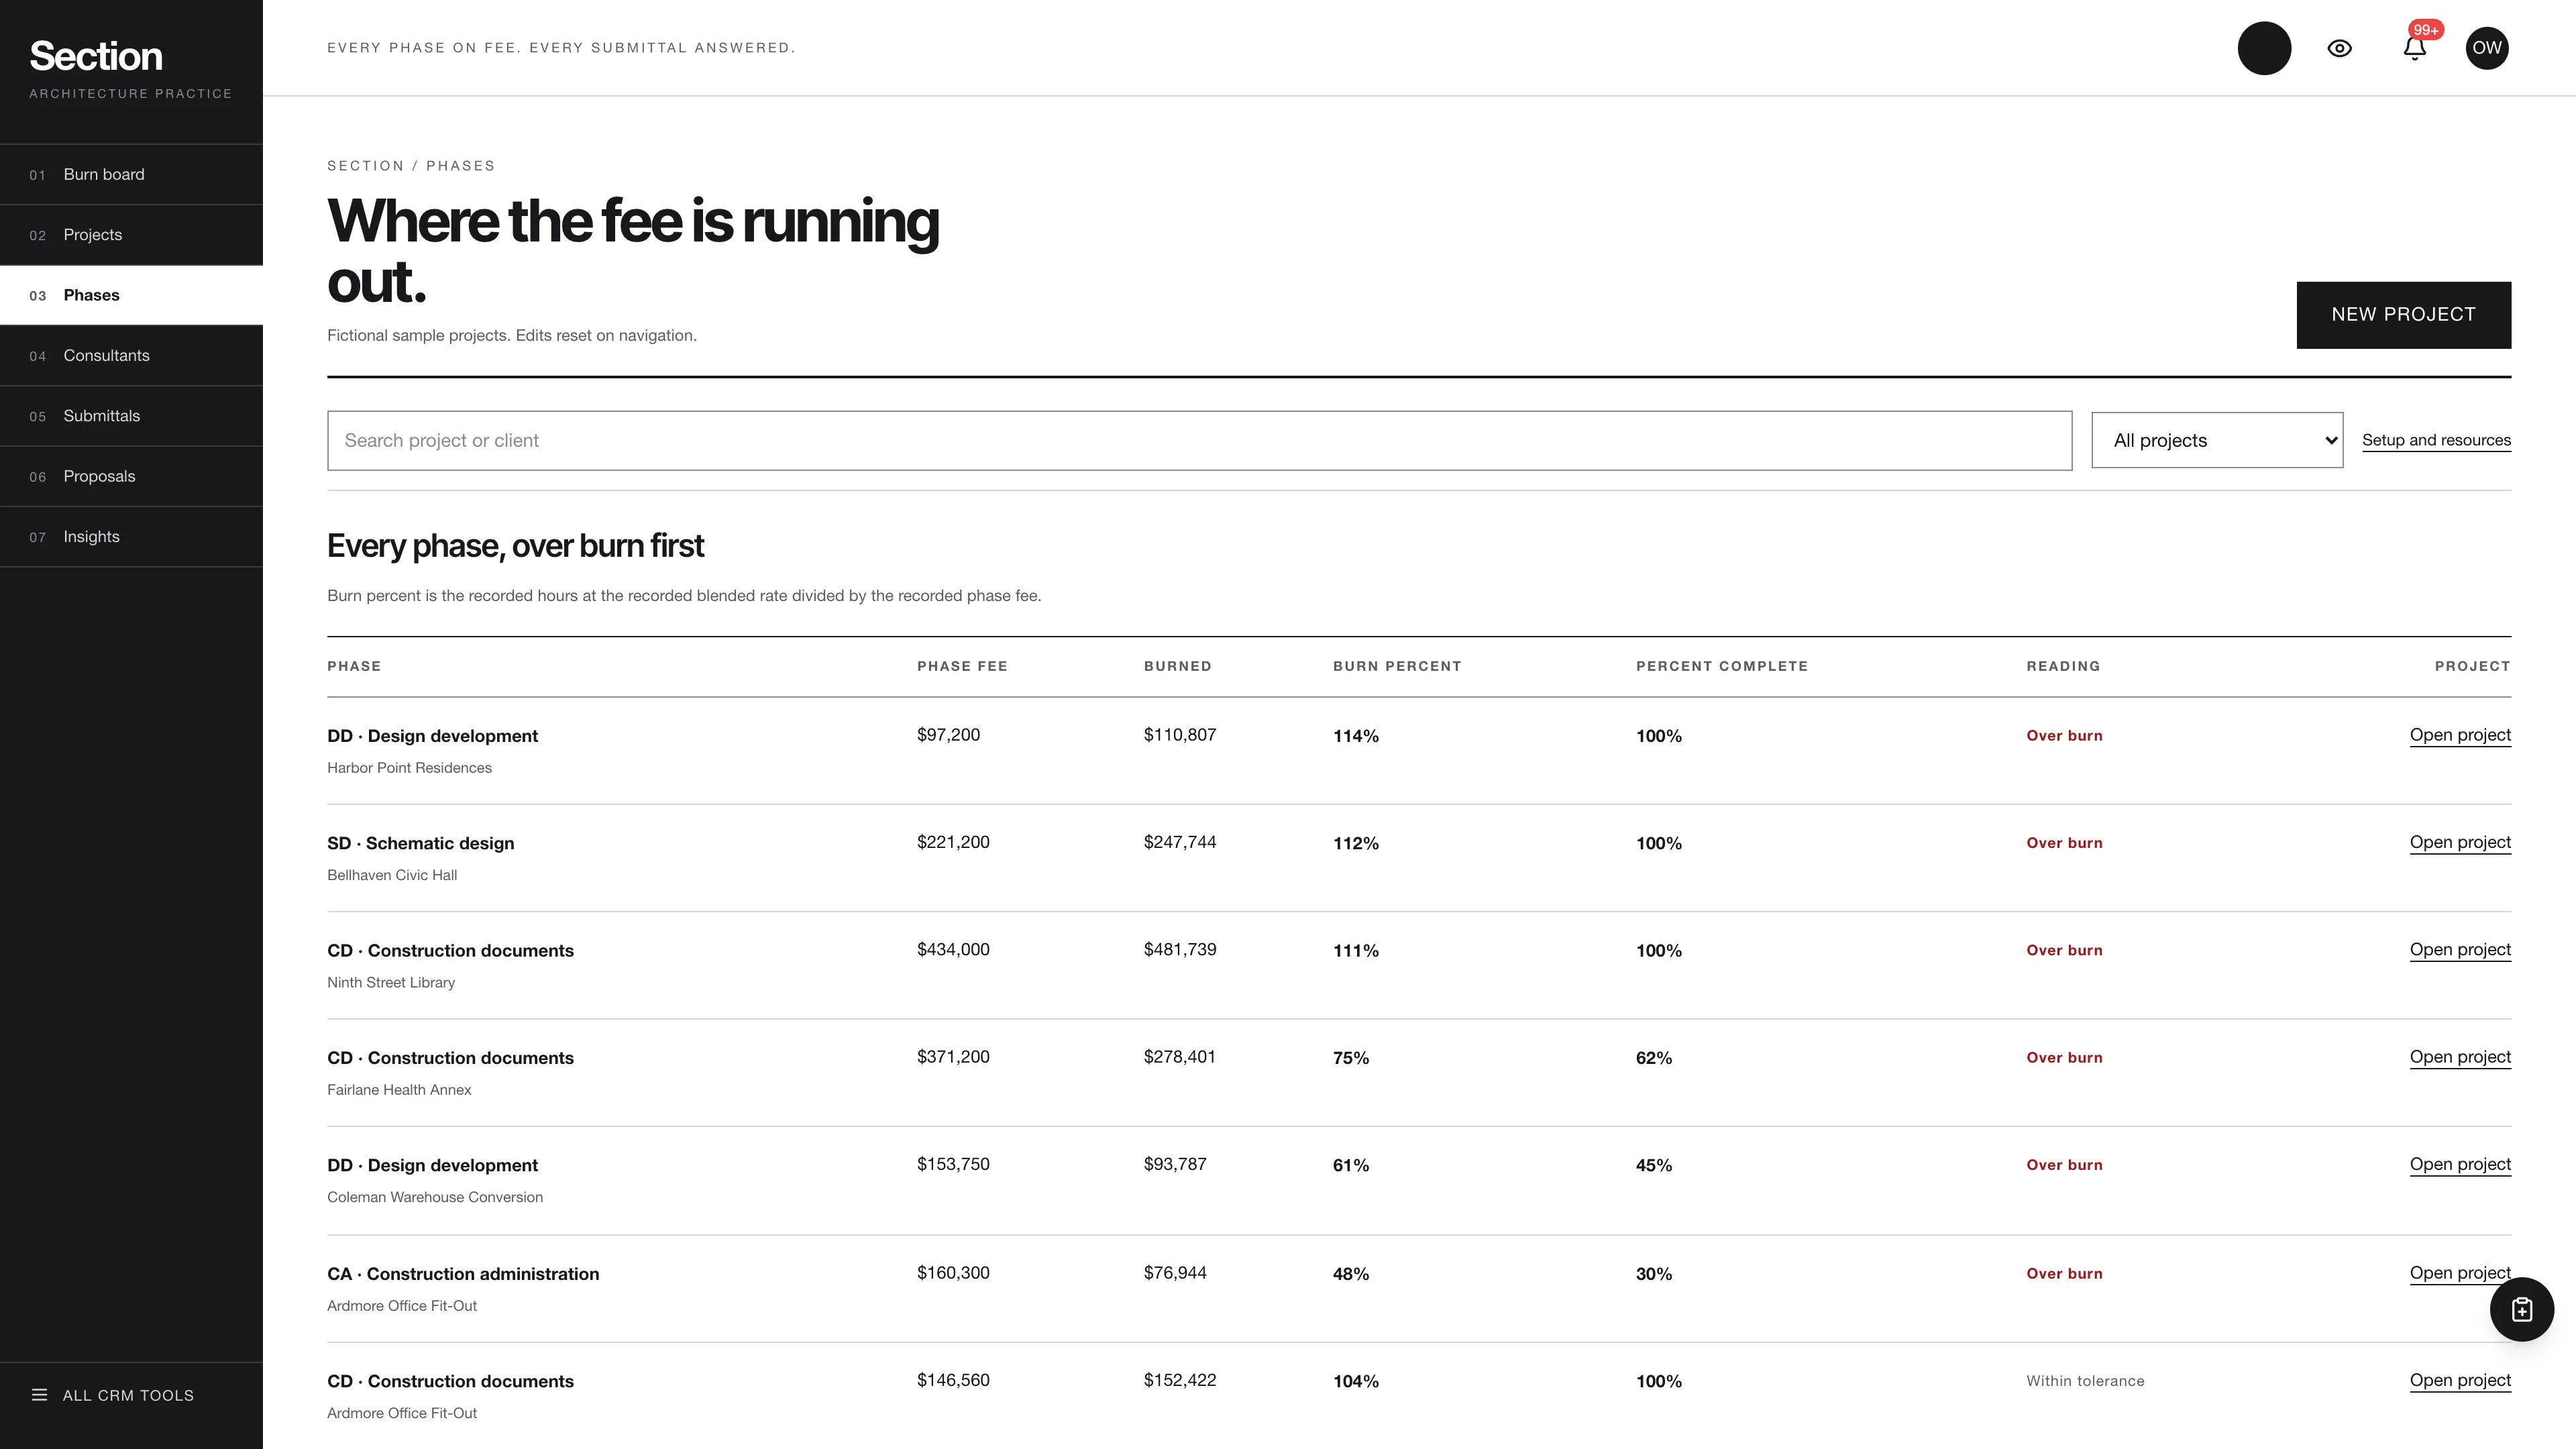The height and width of the screenshot is (1449, 2576).
Task: Click the floating clipboard button
Action: [2521, 1309]
